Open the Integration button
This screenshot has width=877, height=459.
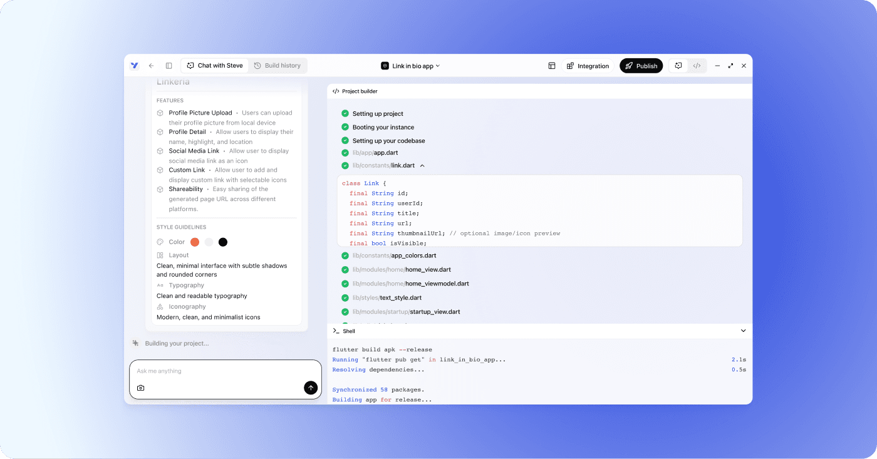coord(588,66)
